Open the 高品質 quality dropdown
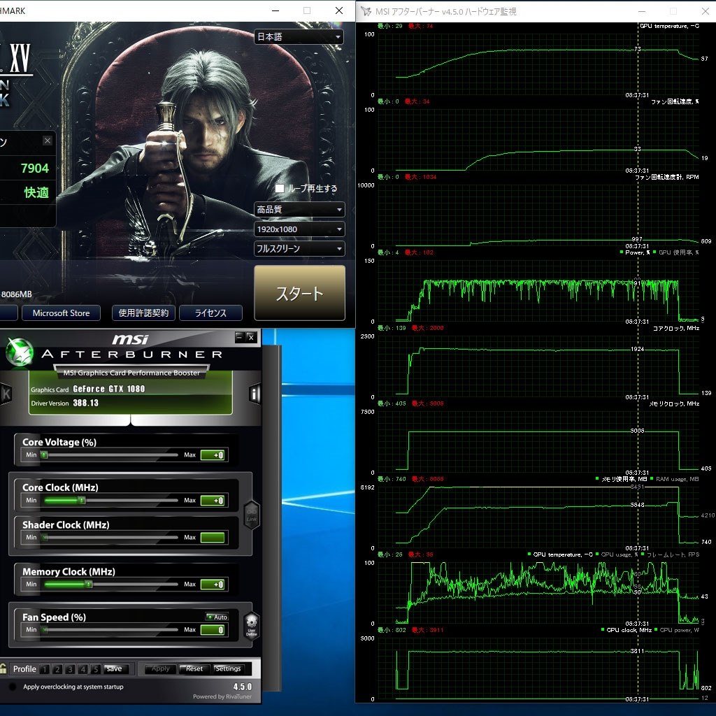The width and height of the screenshot is (716, 716). pos(299,210)
